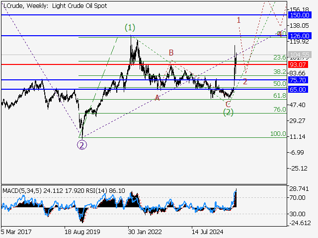The height and width of the screenshot is (238, 318).
Task: Select the 75.70 blue price level tag
Action: pos(300,80)
